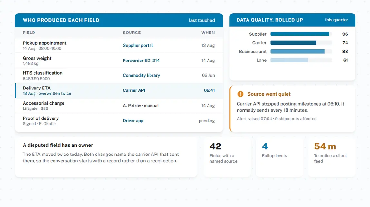This screenshot has width=370, height=207.
Task: Click the 13 Aug date
Action: pyautogui.click(x=208, y=45)
